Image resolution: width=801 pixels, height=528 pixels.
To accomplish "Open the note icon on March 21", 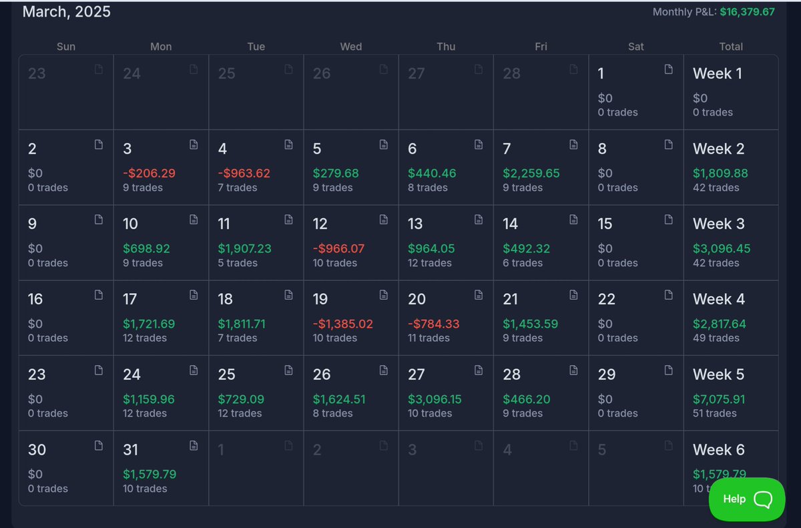I will pyautogui.click(x=573, y=294).
